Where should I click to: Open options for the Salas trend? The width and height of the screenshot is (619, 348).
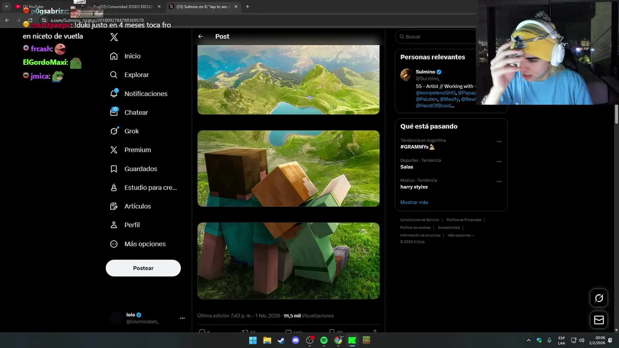click(x=499, y=161)
